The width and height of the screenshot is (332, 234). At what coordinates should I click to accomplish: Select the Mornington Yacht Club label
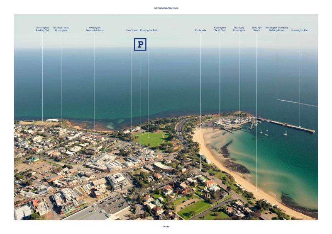[x=220, y=29]
